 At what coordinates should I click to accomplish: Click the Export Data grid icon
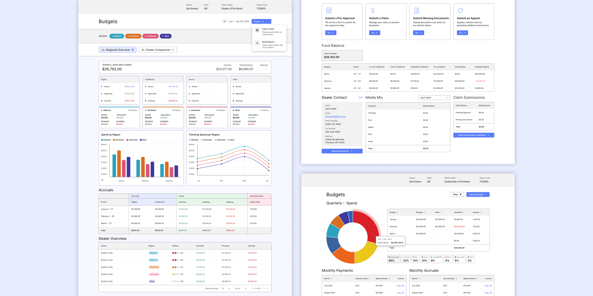pyautogui.click(x=257, y=30)
